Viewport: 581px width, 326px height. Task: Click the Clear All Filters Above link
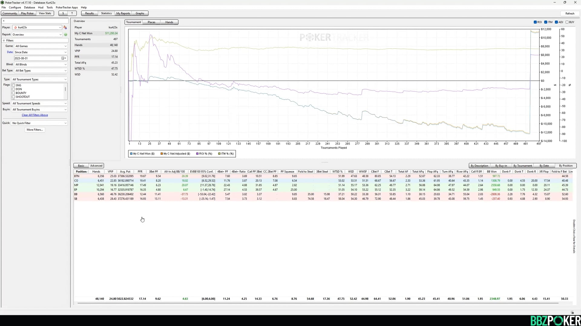[34, 115]
